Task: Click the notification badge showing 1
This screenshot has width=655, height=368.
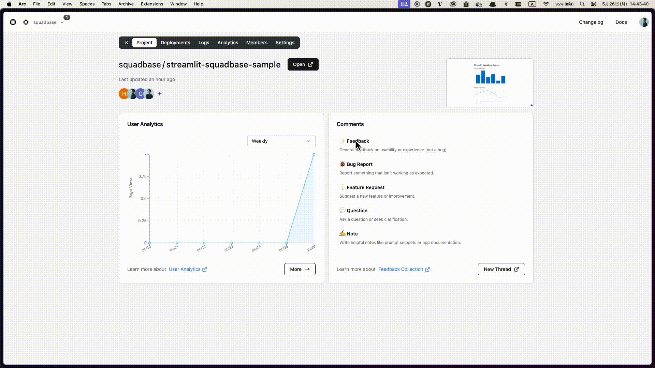Action: tap(67, 17)
